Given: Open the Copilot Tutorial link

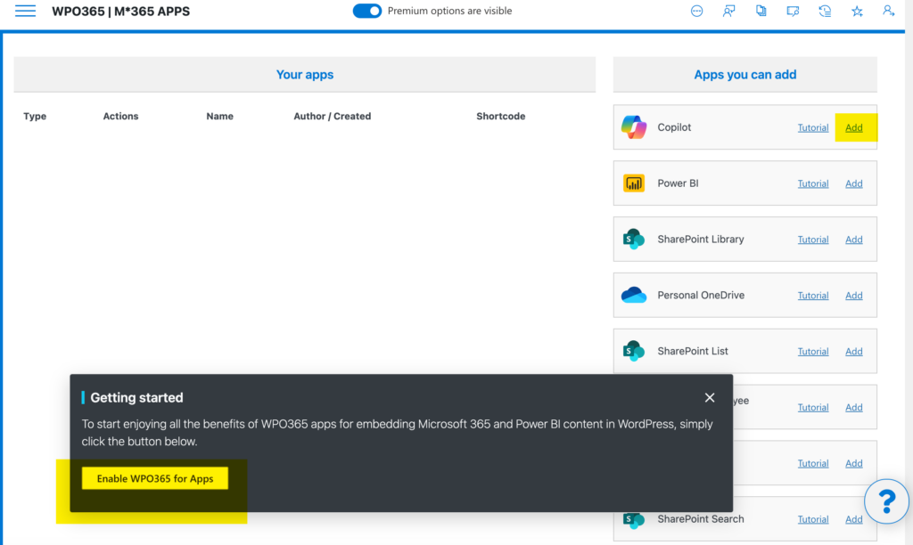Looking at the screenshot, I should pyautogui.click(x=813, y=127).
